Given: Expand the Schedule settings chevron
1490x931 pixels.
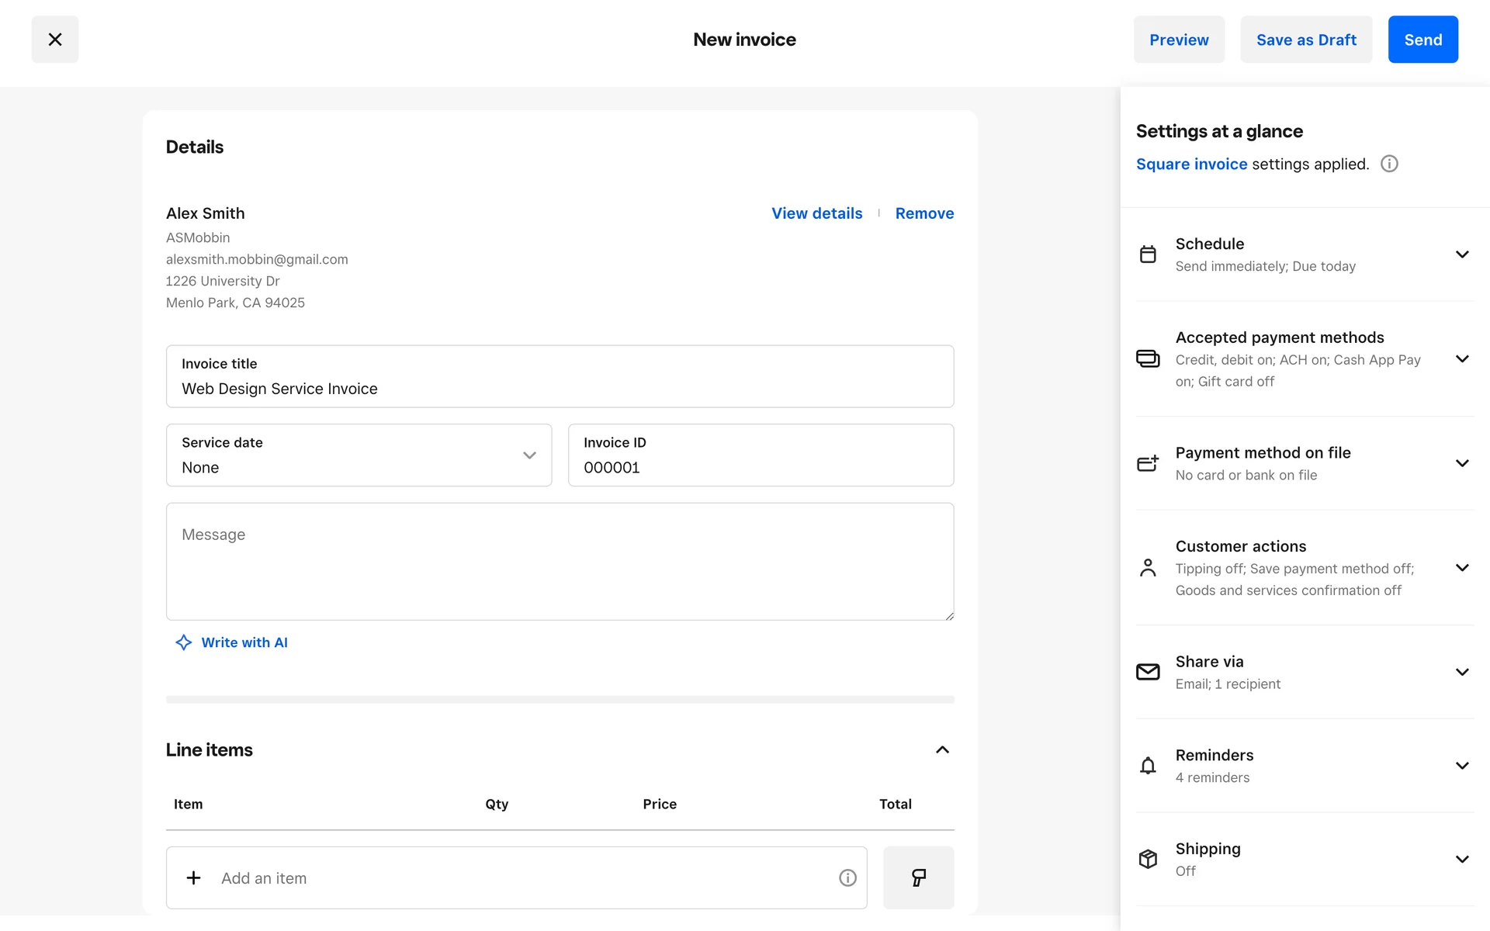Looking at the screenshot, I should 1462,254.
